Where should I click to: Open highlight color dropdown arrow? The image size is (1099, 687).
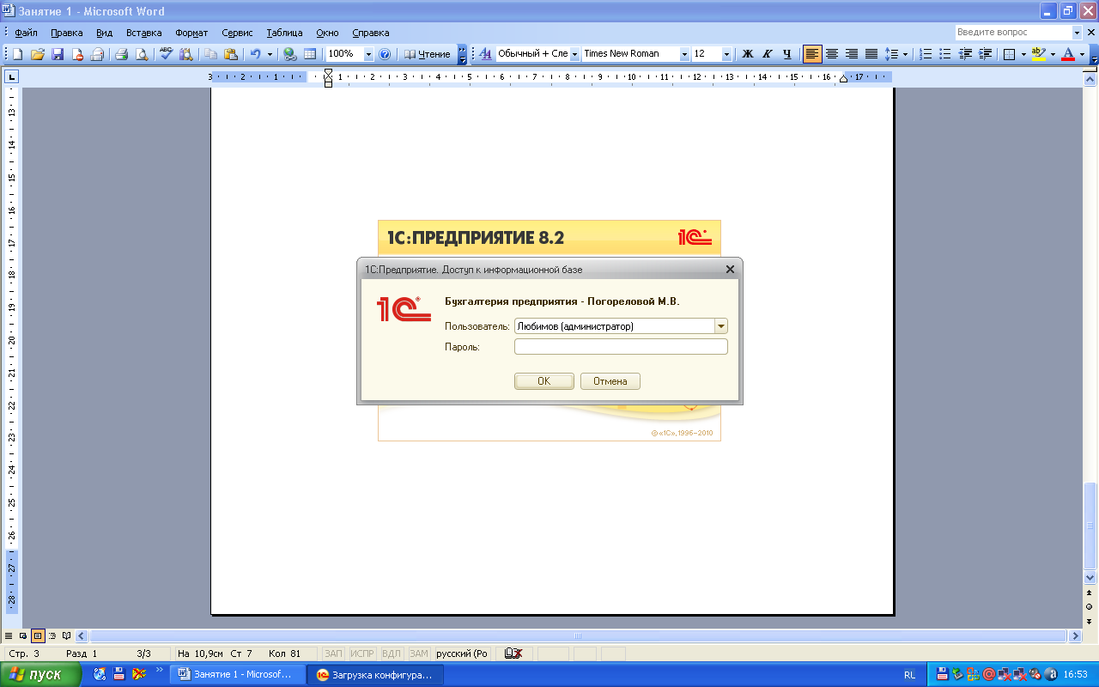[1053, 54]
